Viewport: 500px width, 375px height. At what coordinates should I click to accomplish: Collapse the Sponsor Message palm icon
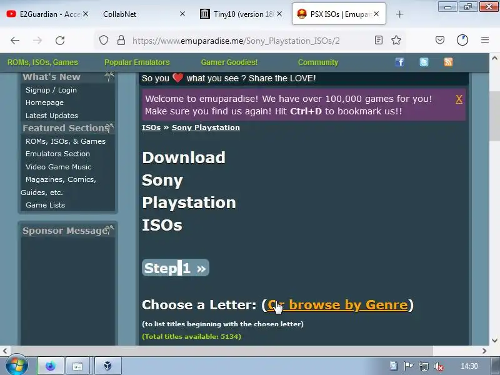110,230
